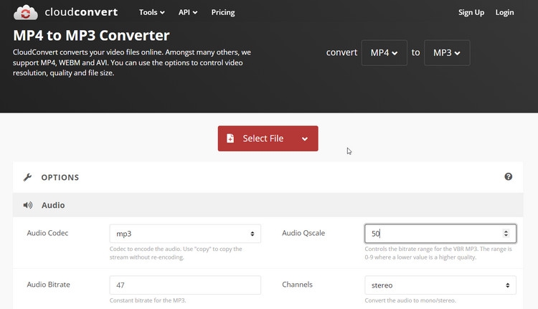Image resolution: width=538 pixels, height=309 pixels.
Task: Open the Channels stereo dropdown
Action: click(x=440, y=285)
